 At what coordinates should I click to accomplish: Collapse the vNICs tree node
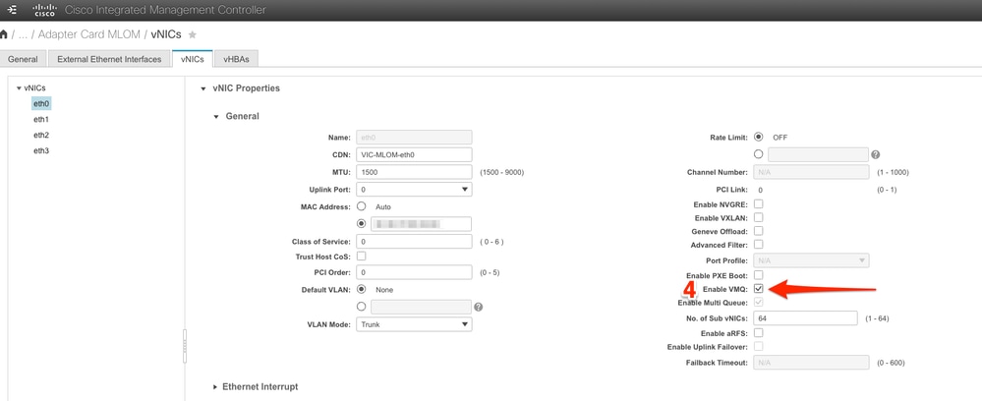[19, 88]
